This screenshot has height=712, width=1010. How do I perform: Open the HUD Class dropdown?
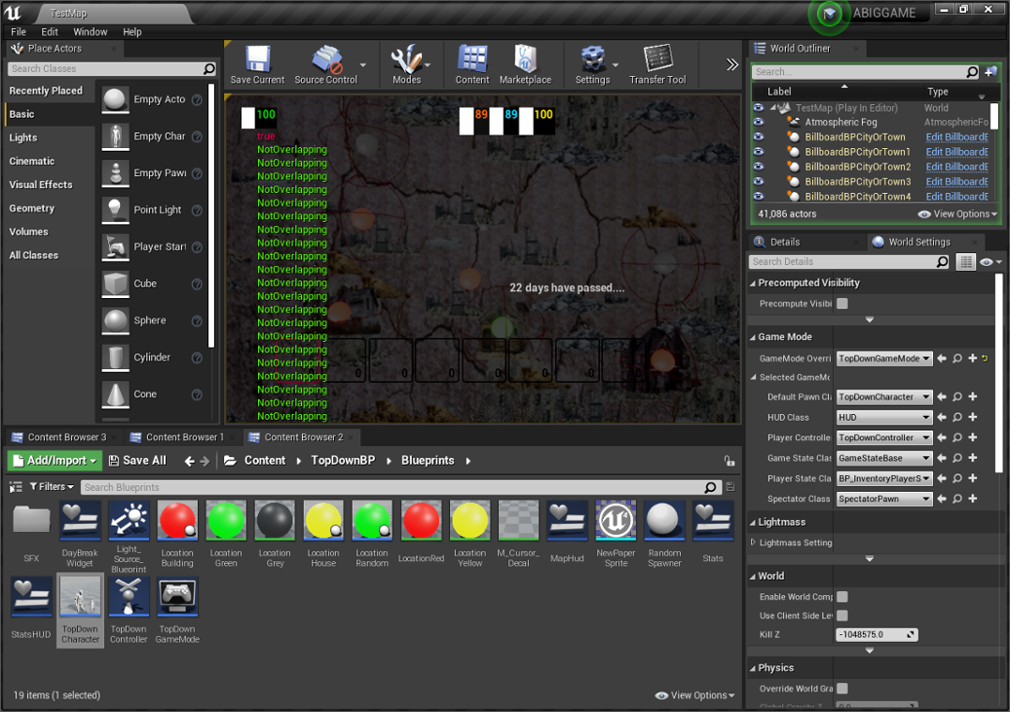[883, 418]
